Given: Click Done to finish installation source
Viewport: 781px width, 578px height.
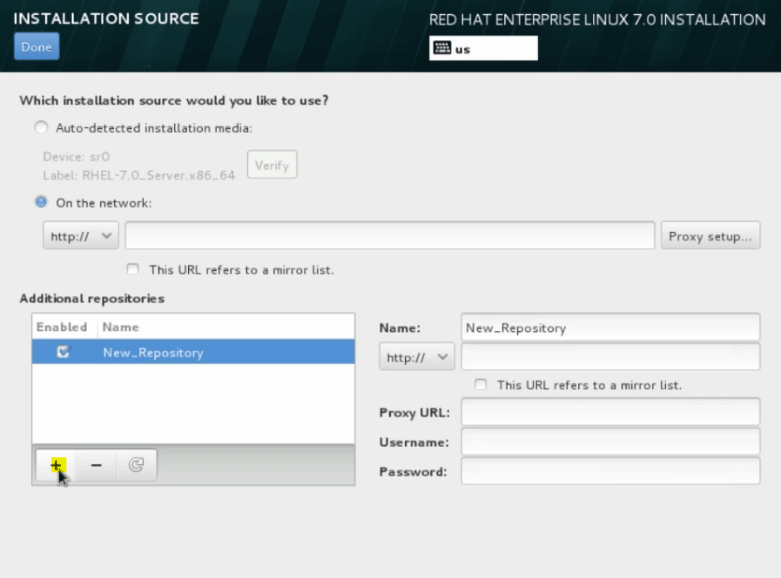Looking at the screenshot, I should coord(36,48).
